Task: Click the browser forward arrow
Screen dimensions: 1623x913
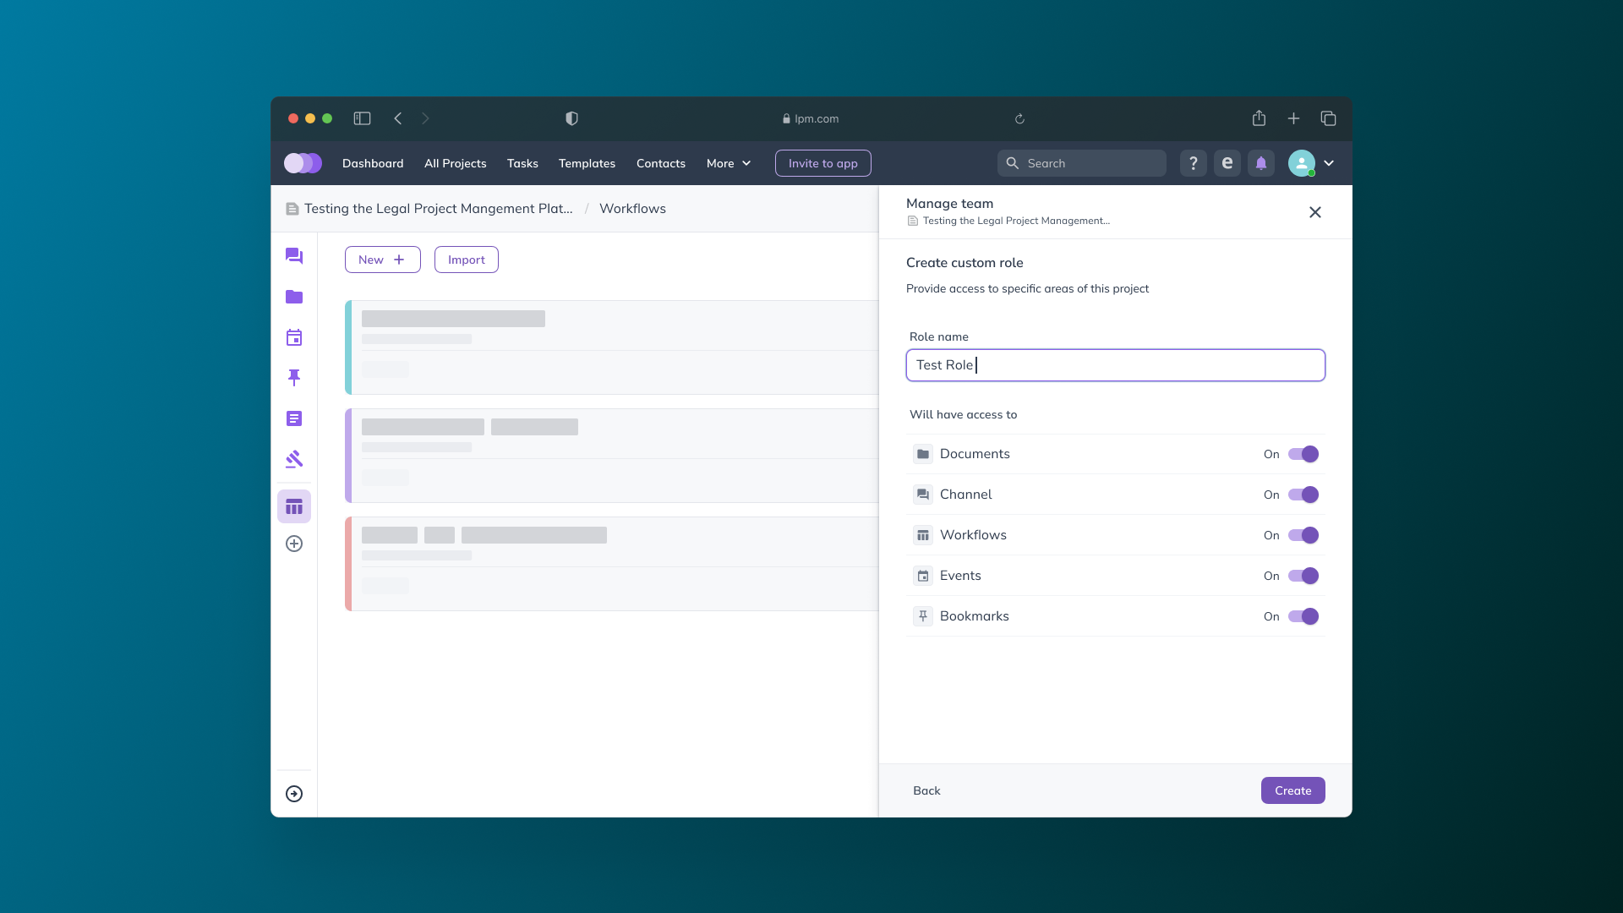Action: [x=425, y=118]
